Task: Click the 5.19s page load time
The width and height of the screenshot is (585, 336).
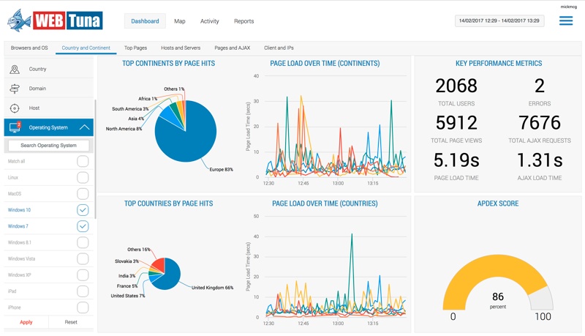Action: click(x=456, y=160)
